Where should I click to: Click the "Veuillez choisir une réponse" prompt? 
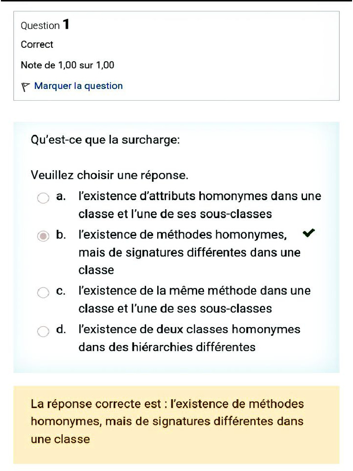(109, 175)
